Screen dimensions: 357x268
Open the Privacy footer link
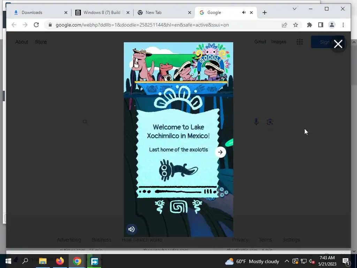coord(240,240)
